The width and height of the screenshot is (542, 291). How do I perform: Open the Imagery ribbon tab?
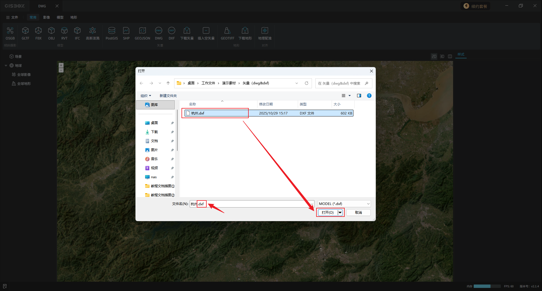click(x=47, y=17)
